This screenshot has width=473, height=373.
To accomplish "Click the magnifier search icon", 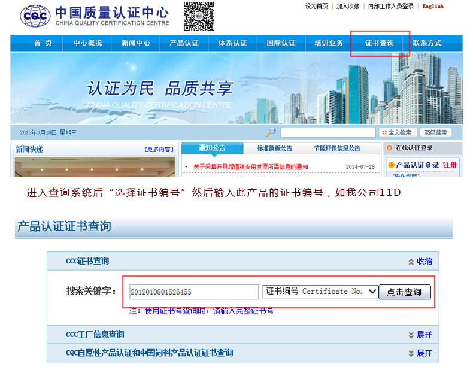I will click(271, 132).
